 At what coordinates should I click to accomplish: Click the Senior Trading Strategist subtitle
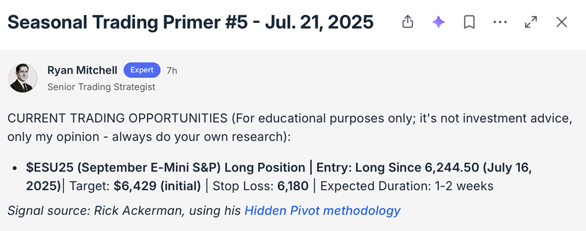click(101, 87)
